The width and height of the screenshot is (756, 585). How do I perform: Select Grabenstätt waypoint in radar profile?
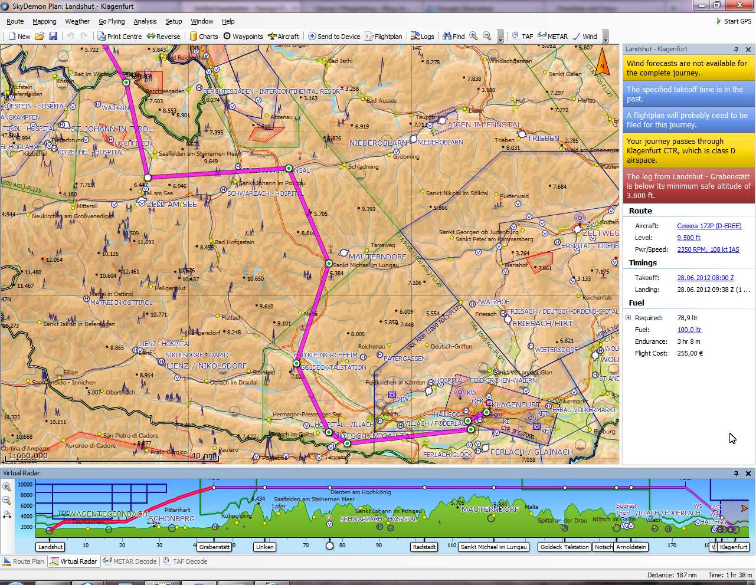point(215,547)
